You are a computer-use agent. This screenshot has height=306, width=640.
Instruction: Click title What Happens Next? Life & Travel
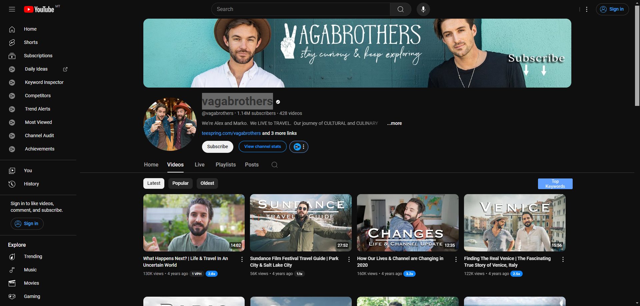(x=186, y=262)
